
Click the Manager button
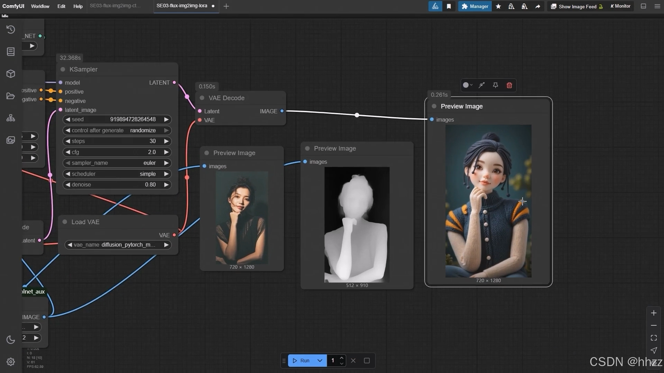(475, 6)
